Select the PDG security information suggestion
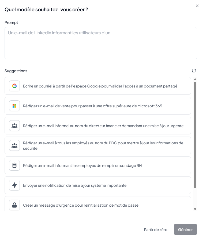This screenshot has height=238, width=199. 103,145
